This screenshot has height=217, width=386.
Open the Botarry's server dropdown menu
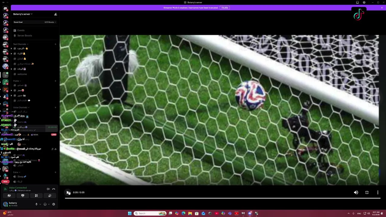click(x=23, y=14)
